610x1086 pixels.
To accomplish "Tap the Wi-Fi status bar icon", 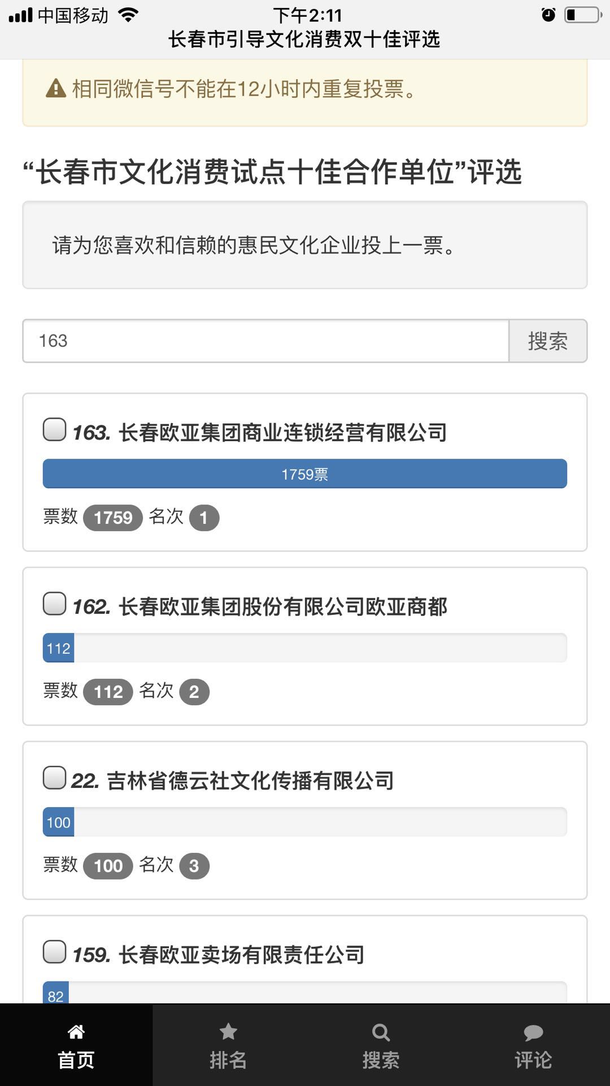I will (128, 15).
